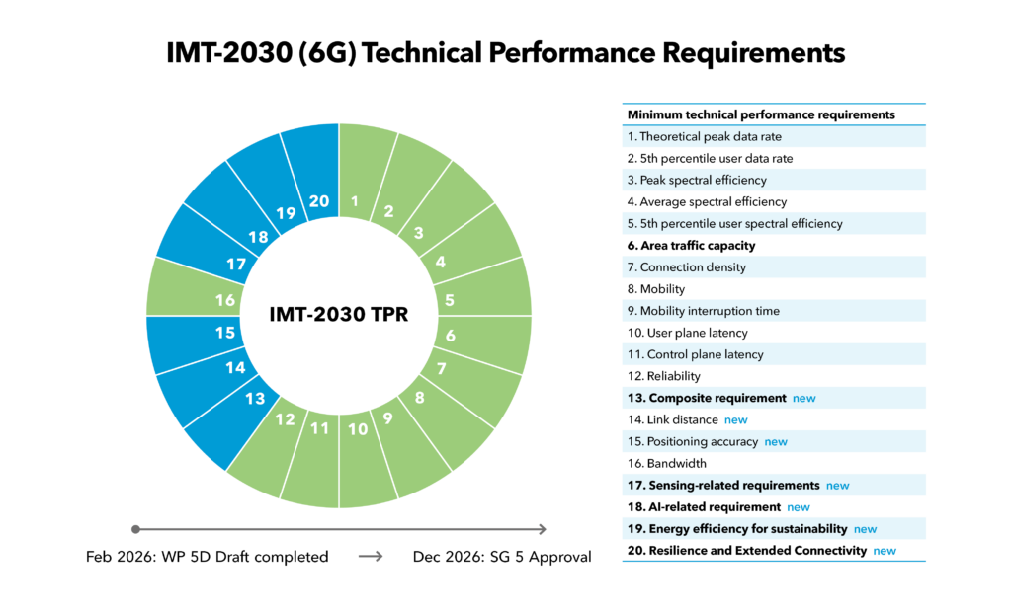Click the 'Dec 2026: SG 5 Approval' milestone

[502, 556]
